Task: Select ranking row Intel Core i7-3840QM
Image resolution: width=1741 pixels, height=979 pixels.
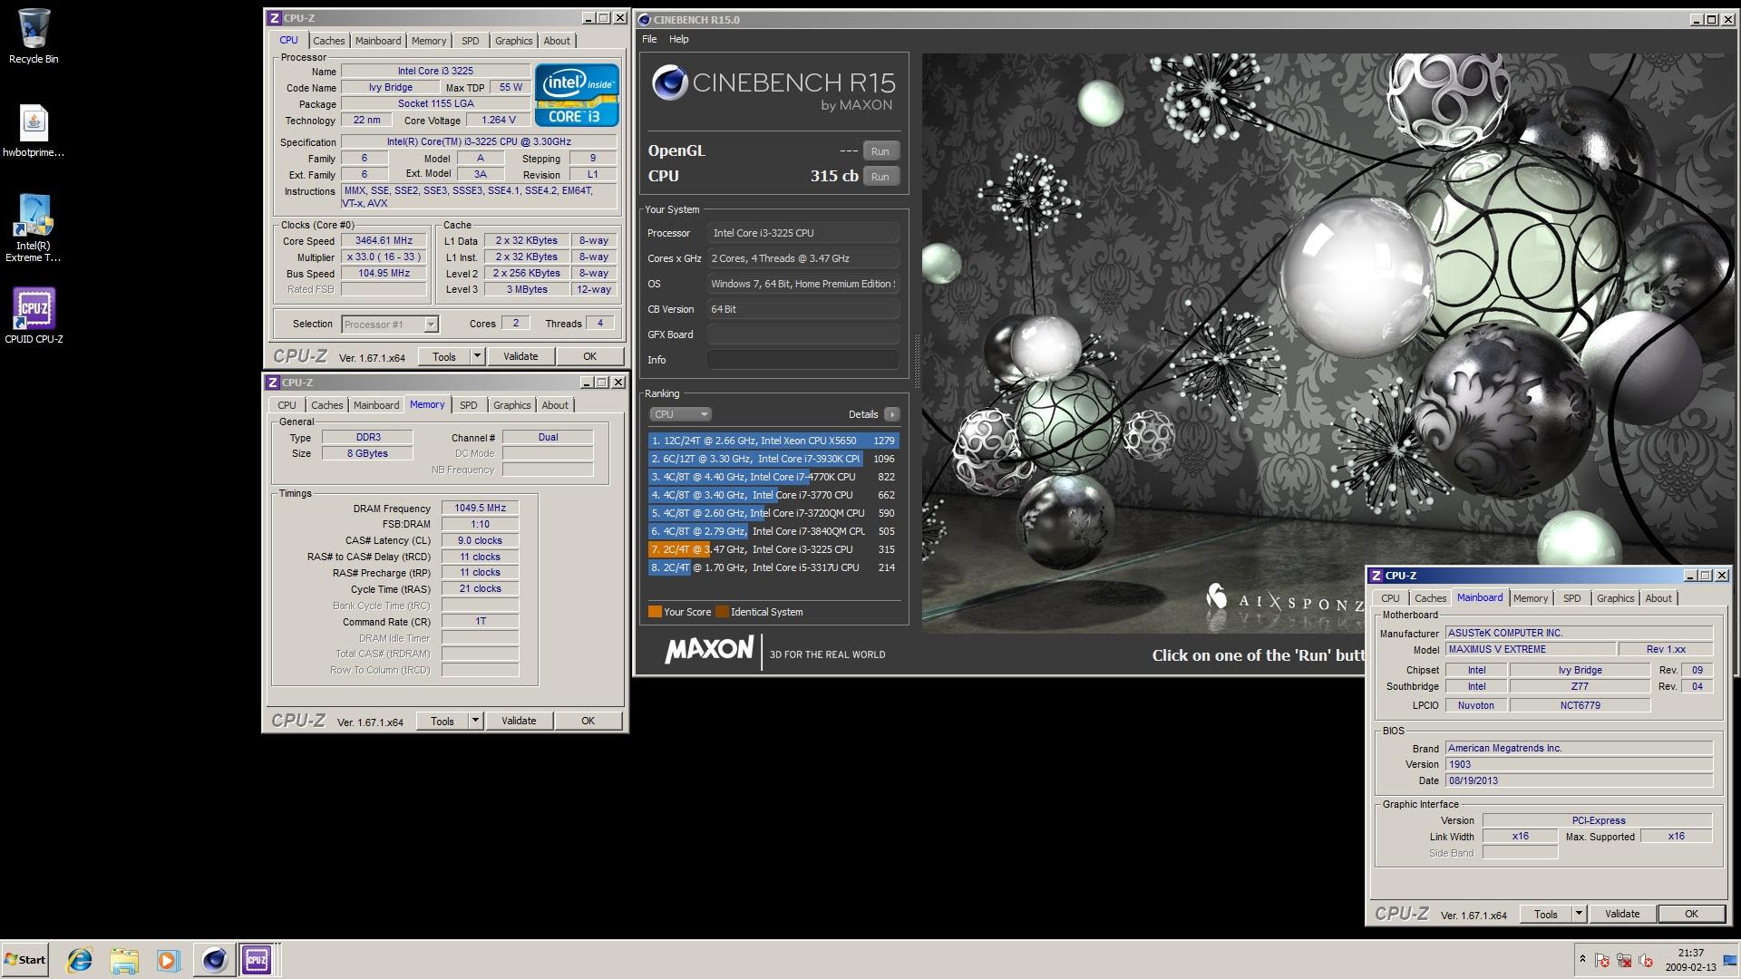Action: point(773,531)
